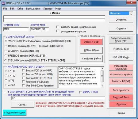
Task: Click the Свойства файла button
Action: pos(91,59)
